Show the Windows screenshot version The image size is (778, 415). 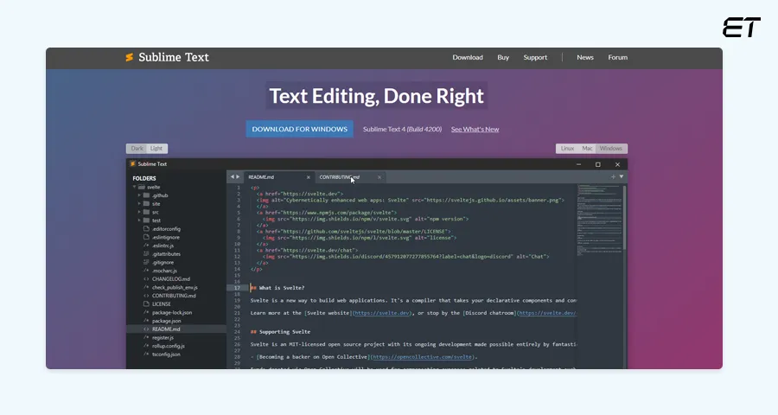tap(611, 149)
